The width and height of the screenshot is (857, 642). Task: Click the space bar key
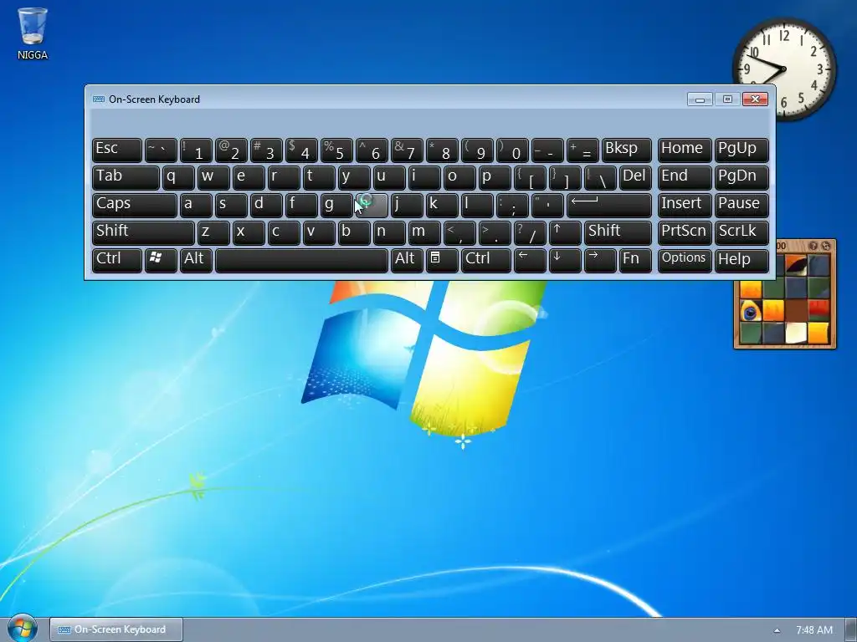point(301,260)
